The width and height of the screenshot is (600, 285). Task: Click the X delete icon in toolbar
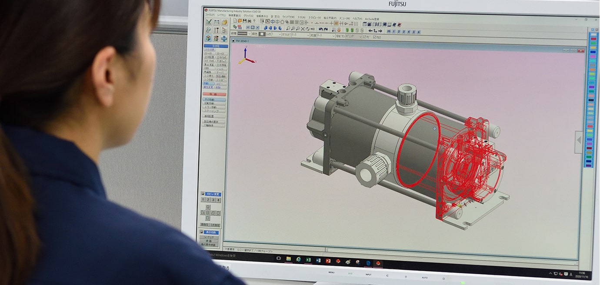pos(303,29)
